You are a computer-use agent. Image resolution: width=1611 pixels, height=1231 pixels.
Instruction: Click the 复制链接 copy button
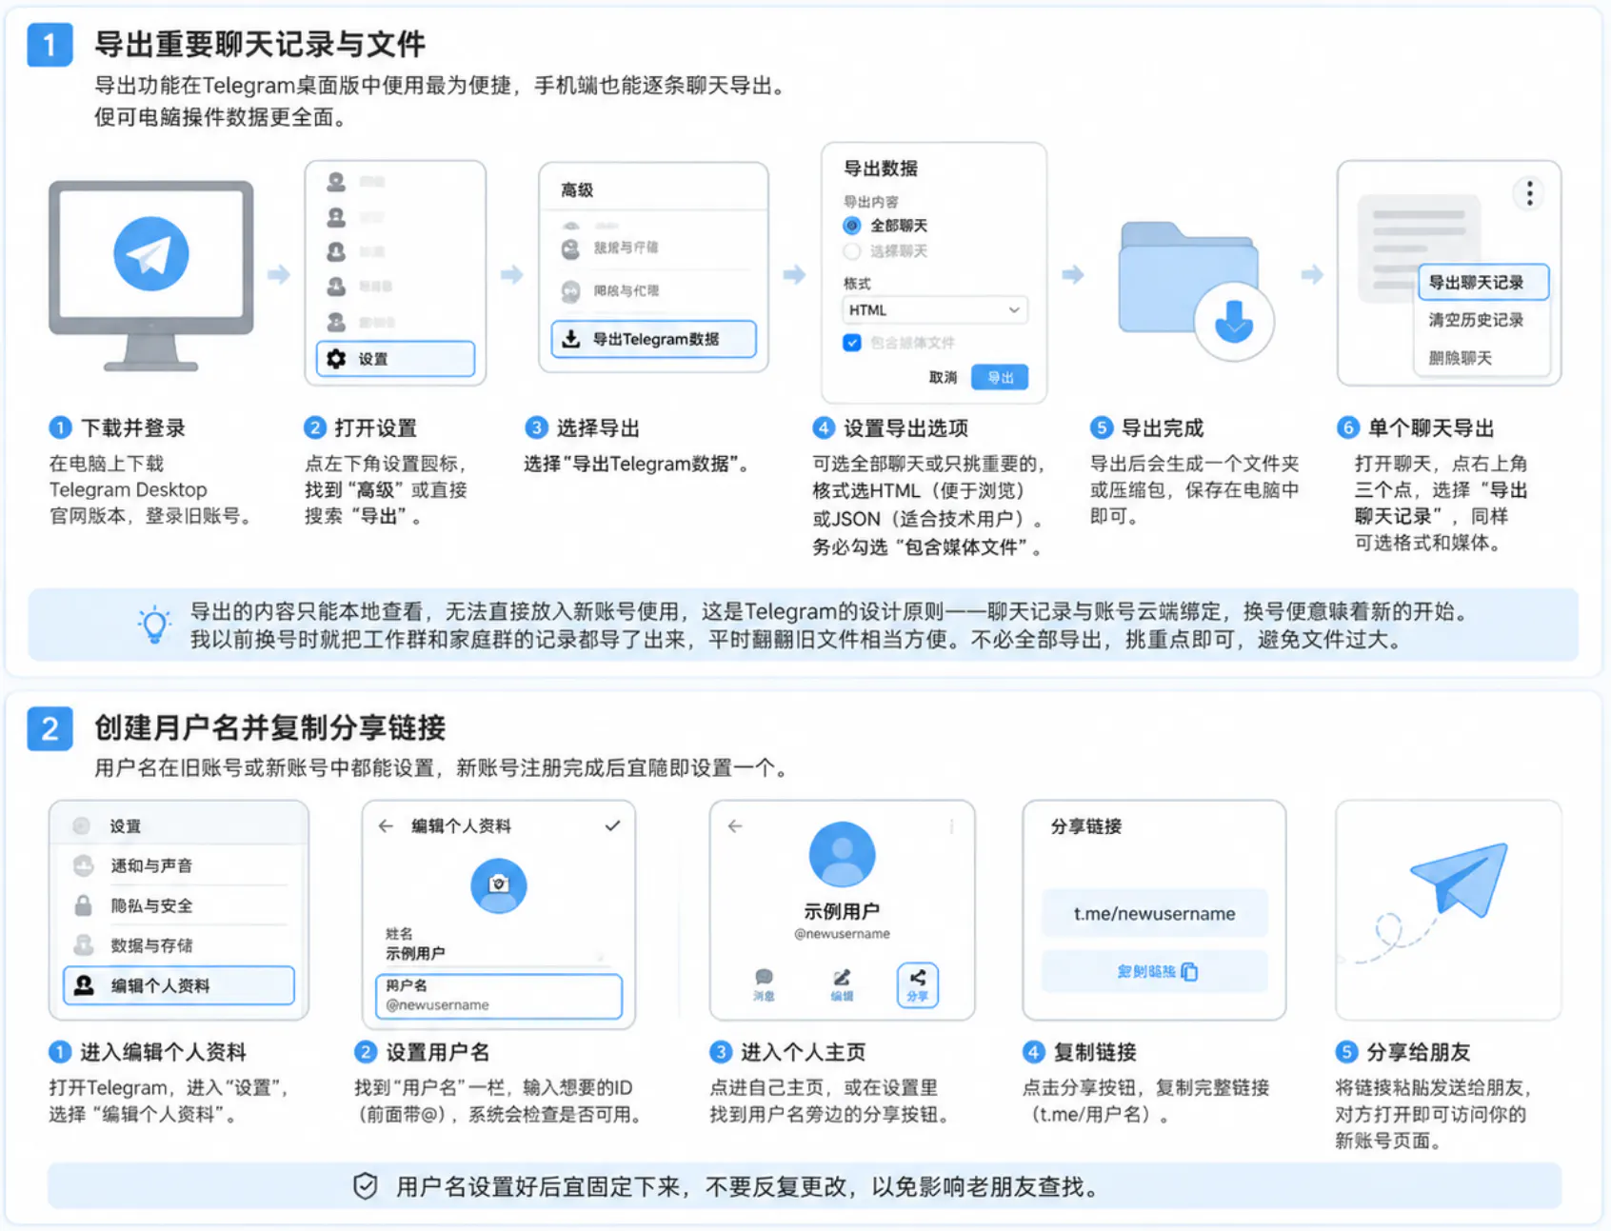click(x=1154, y=972)
